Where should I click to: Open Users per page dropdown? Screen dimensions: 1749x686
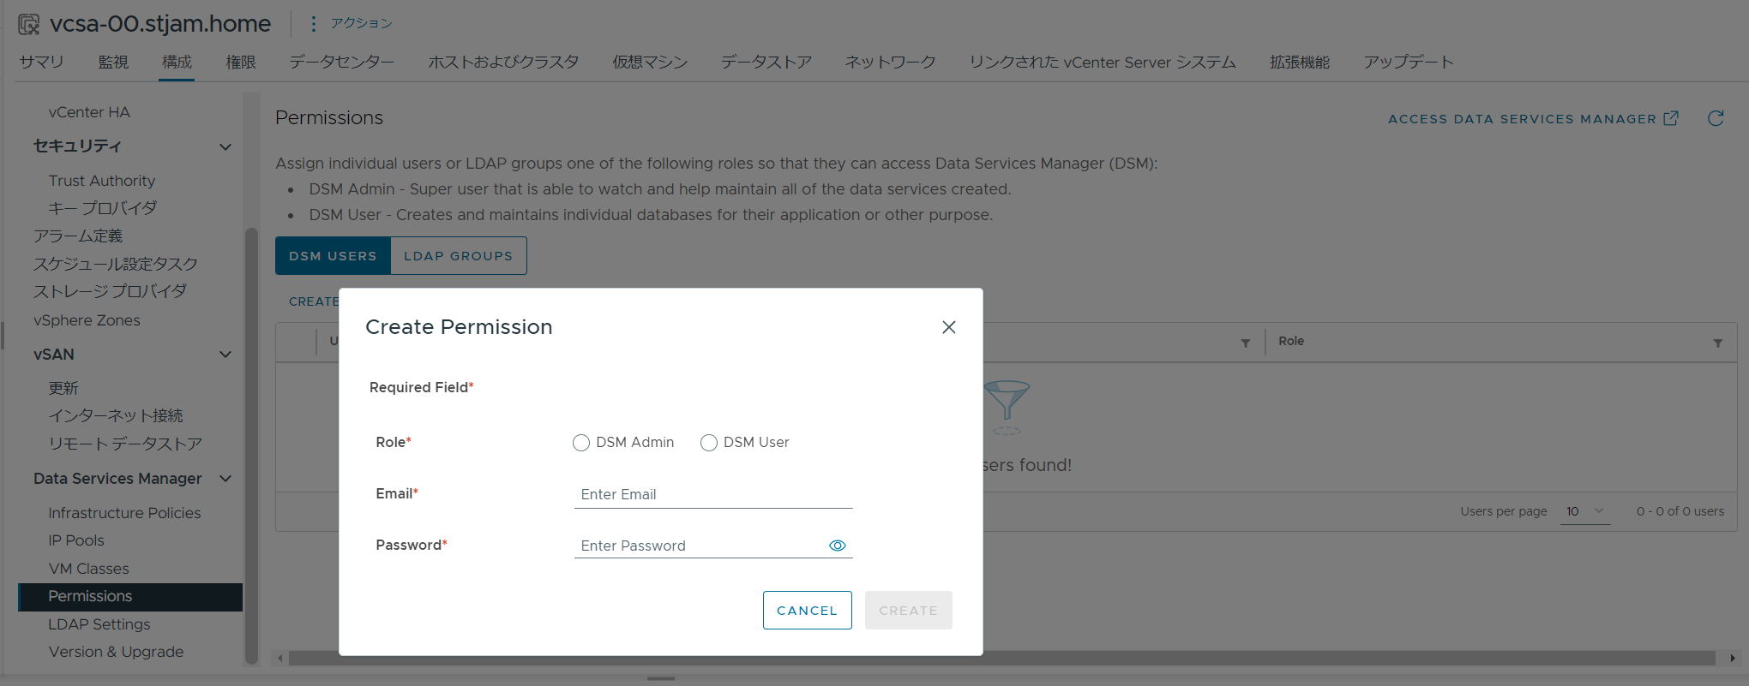coord(1585,511)
